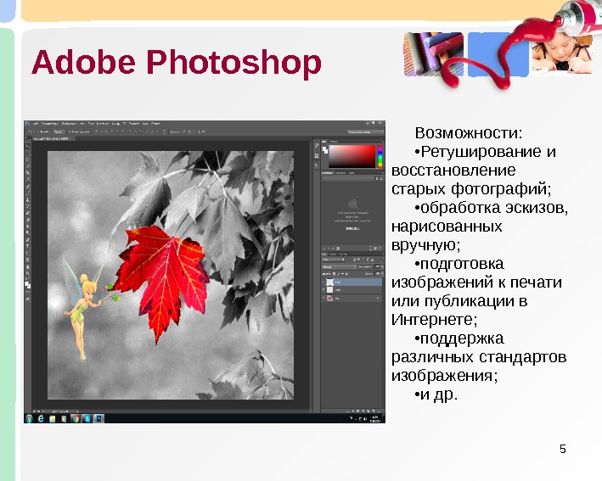The width and height of the screenshot is (602, 481).
Task: Toggle the Auto-Select checkbox in options bar
Action: (38, 131)
